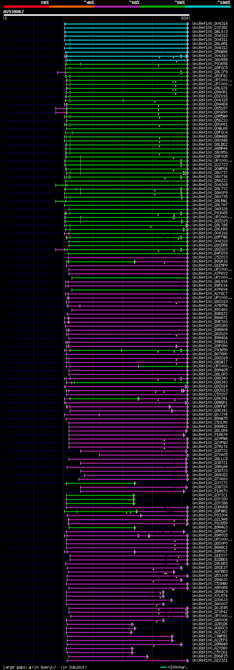Image resolution: width=234 pixels, height=670 pixels.
Task: Open the UniRef100_P93659 hit
Action: tap(210, 350)
